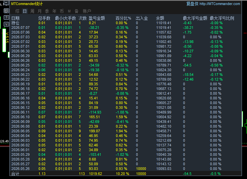Image resolution: width=247 pixels, height=179 pixels.
Task: Open the 月 monthly tab
Action: pyautogui.click(x=39, y=11)
